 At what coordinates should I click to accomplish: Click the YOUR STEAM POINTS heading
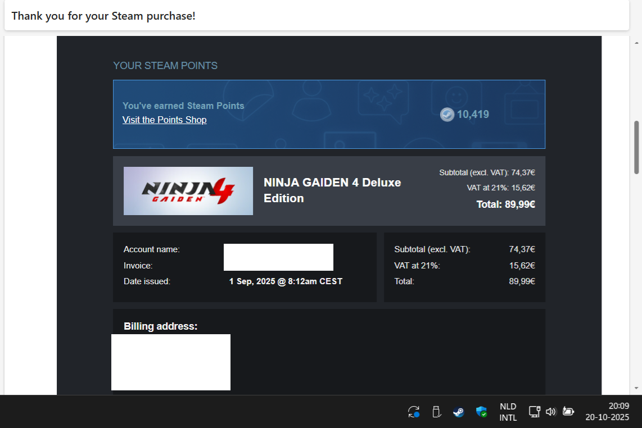pos(165,66)
